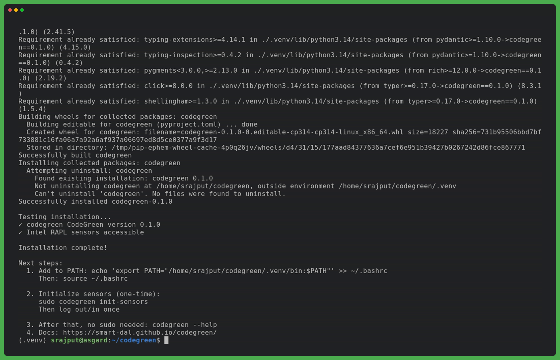Click the 'Successfully built codegreen' line
The width and height of the screenshot is (560, 360).
[75, 155]
